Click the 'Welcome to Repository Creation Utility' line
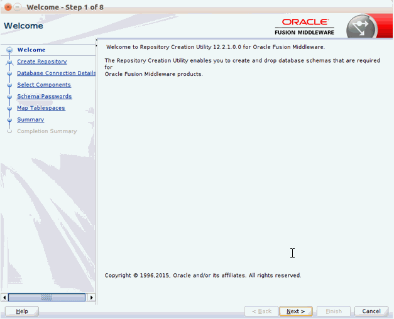394x319 pixels. pos(216,47)
